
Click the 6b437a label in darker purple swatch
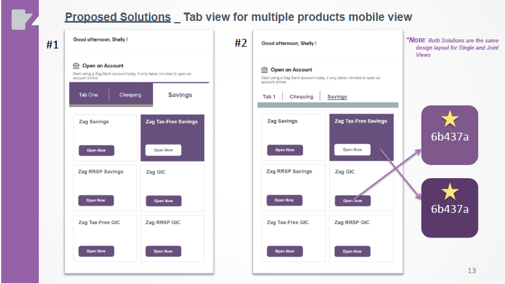(x=449, y=209)
